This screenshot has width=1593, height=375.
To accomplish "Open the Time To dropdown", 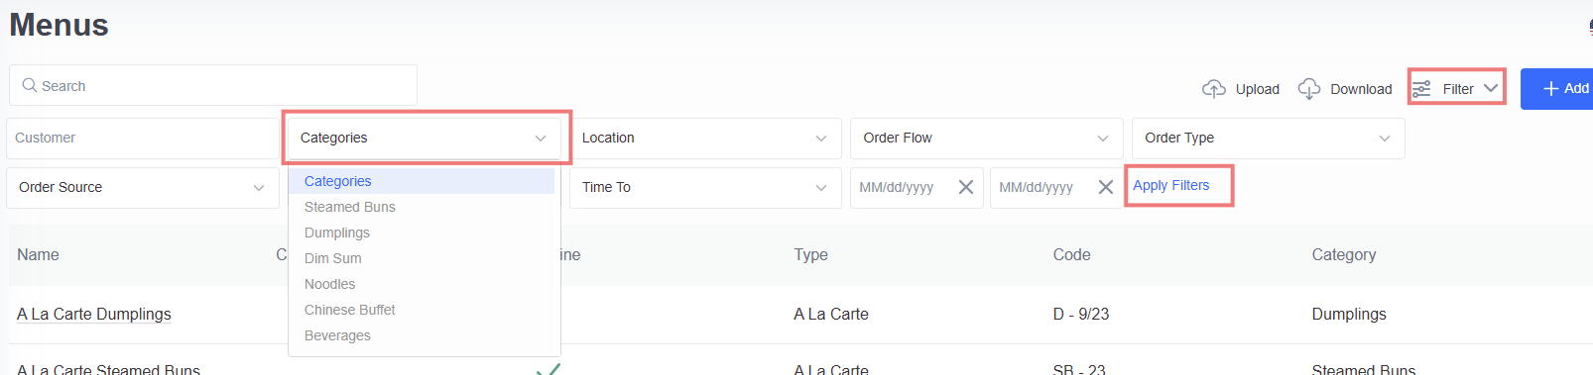I will tap(705, 188).
